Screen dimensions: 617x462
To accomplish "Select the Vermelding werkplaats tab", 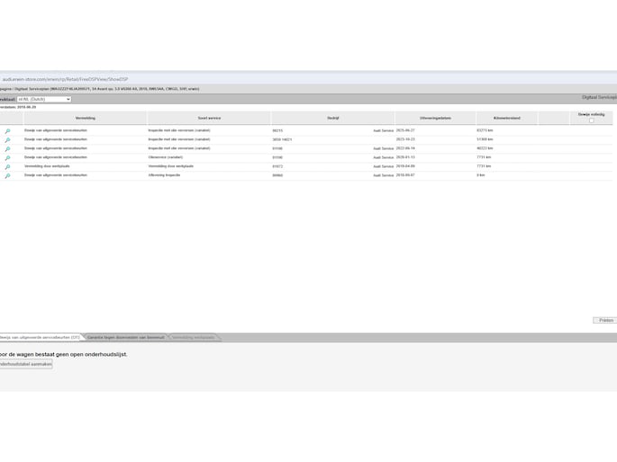I will click(x=194, y=337).
